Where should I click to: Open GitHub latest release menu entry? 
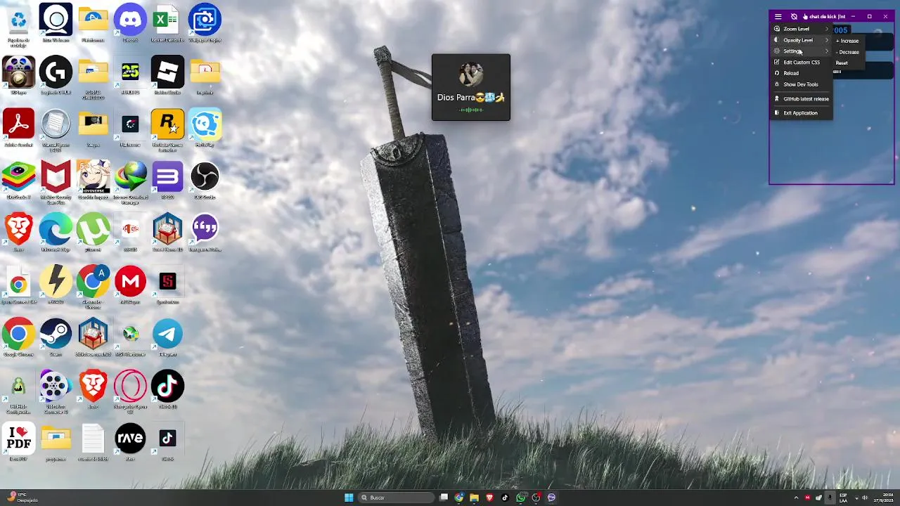(x=801, y=99)
